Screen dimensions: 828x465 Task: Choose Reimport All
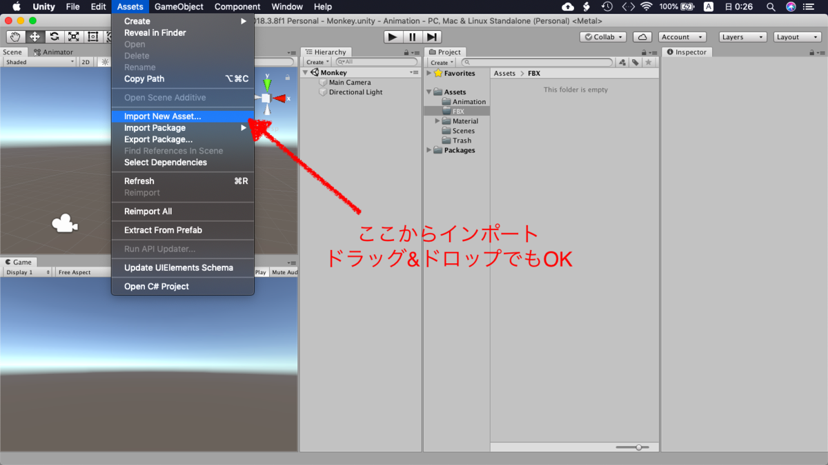(183, 211)
